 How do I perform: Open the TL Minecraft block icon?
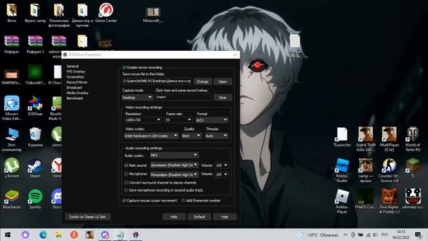click(413, 168)
